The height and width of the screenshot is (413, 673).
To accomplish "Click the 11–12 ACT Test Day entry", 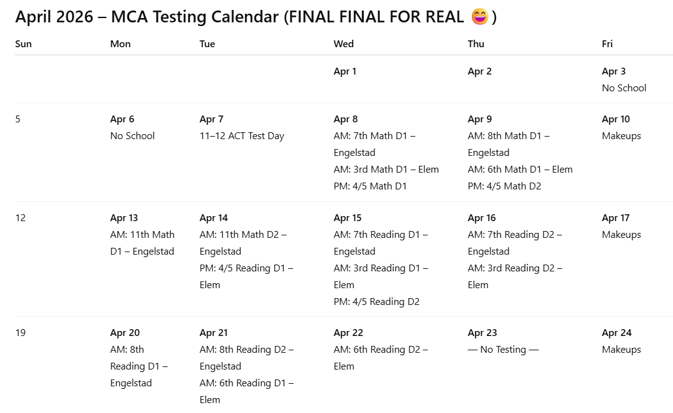I will pos(242,136).
